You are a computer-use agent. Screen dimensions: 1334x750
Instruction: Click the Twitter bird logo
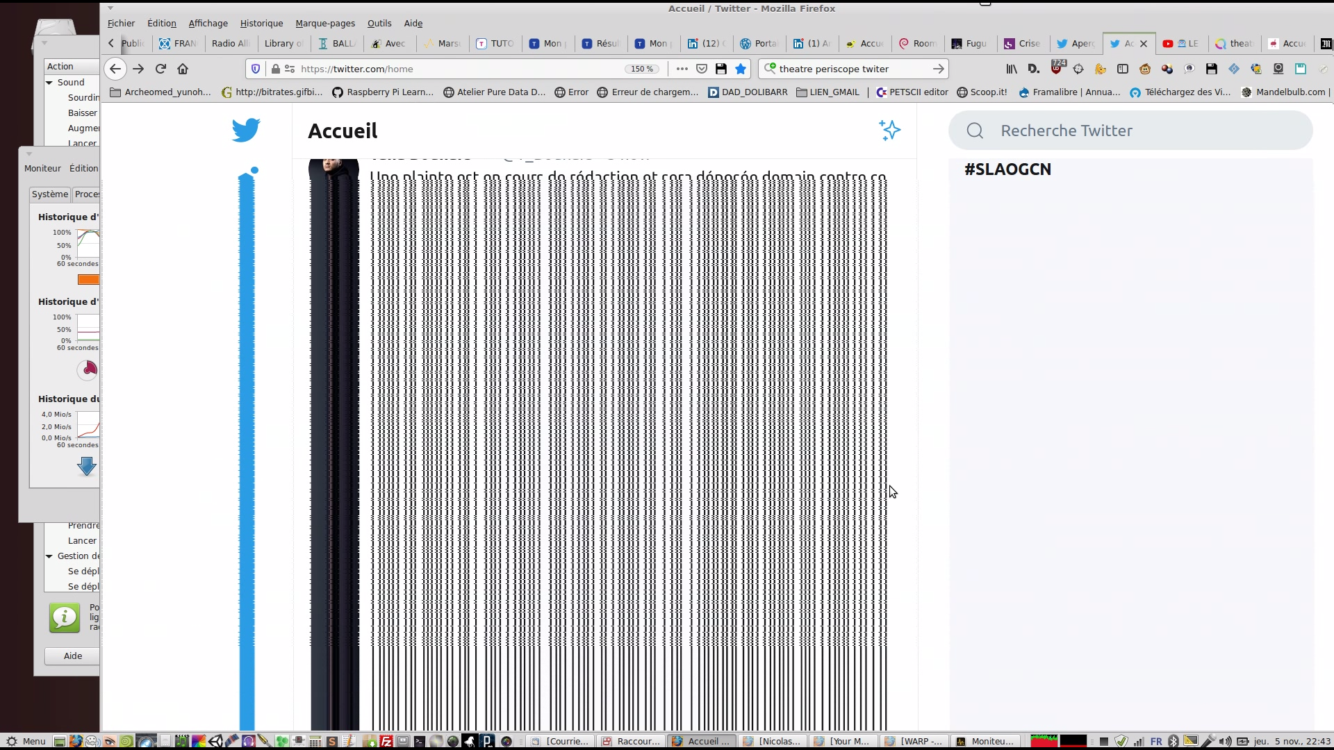246,130
